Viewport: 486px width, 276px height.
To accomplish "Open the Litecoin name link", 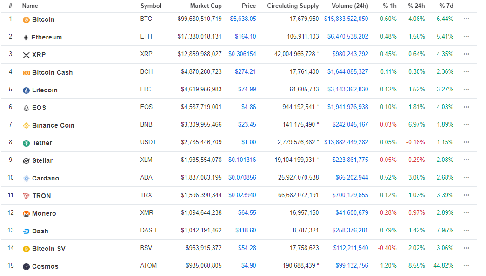I will (x=45, y=90).
